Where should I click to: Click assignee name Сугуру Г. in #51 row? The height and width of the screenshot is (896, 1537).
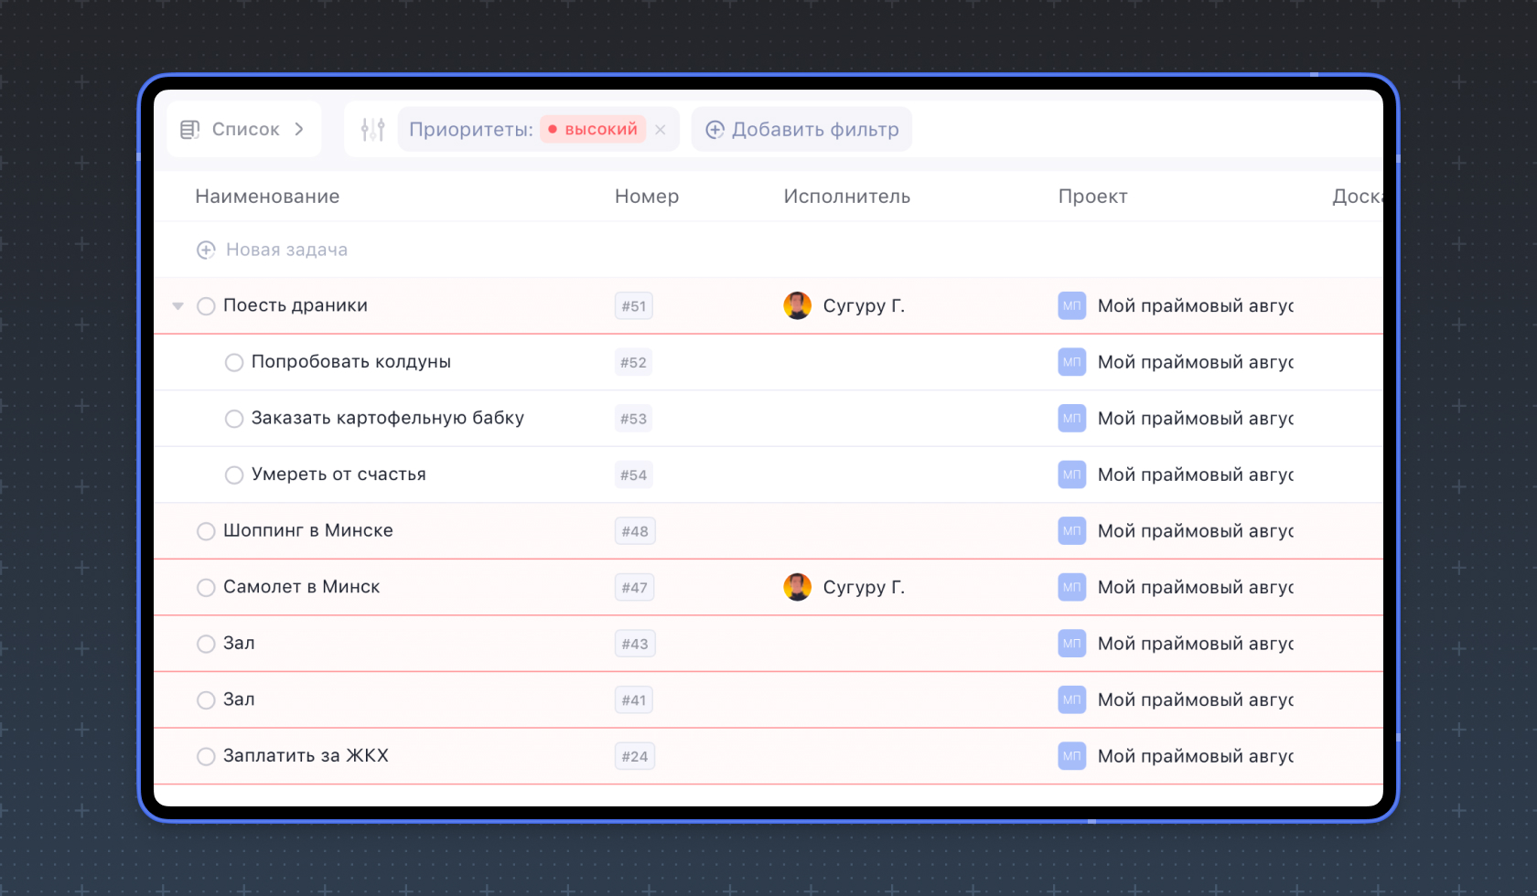[864, 305]
